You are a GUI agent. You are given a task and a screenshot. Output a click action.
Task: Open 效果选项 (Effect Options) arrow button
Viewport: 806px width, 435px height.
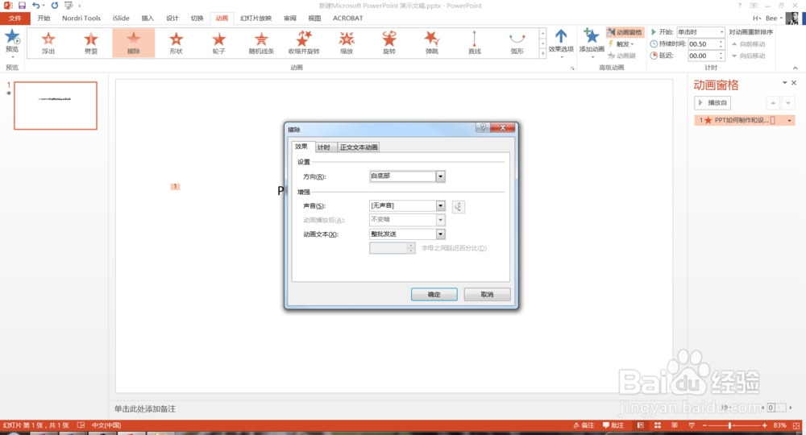[561, 42]
